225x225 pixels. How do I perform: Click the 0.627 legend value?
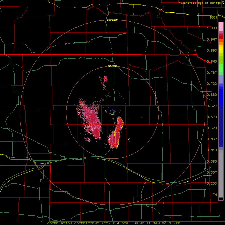pyautogui.click(x=212, y=106)
